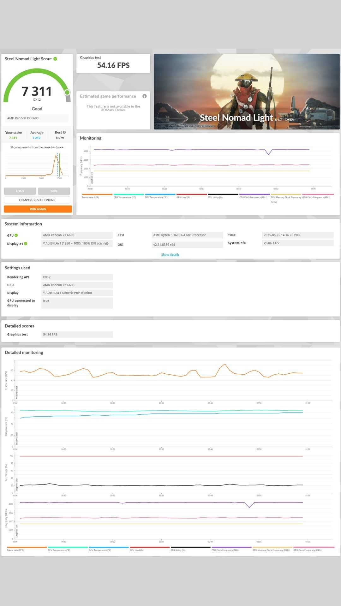Image resolution: width=341 pixels, height=606 pixels.
Task: Toggle CPU Clock Frequency legend in Monitoring panel
Action: [x=254, y=196]
